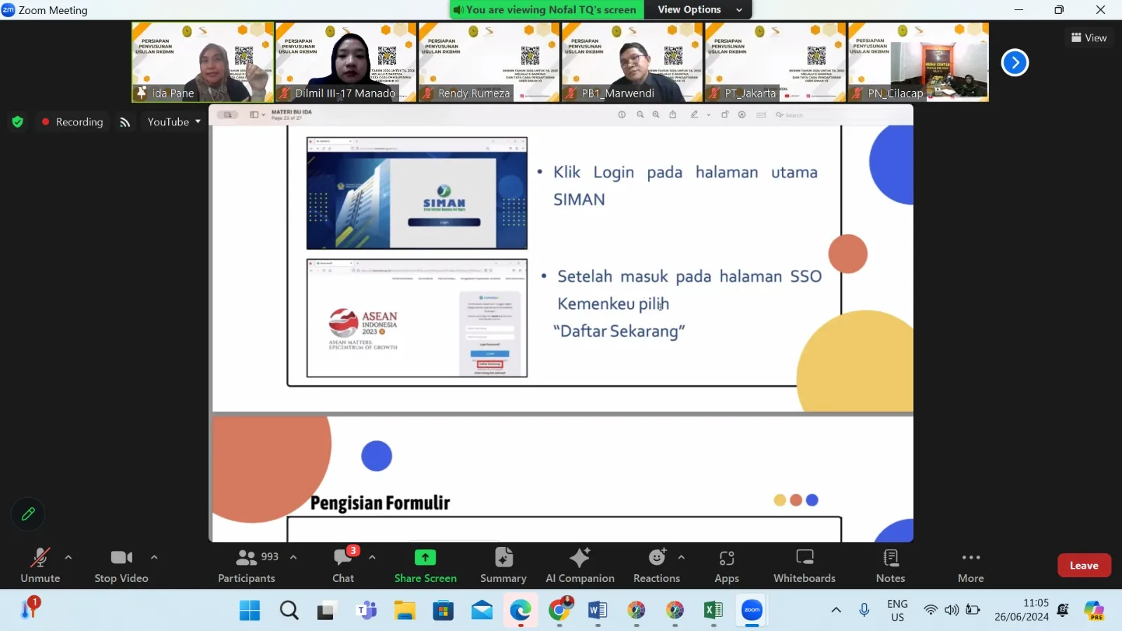Click the Recording indicator
The width and height of the screenshot is (1122, 631).
click(x=73, y=122)
